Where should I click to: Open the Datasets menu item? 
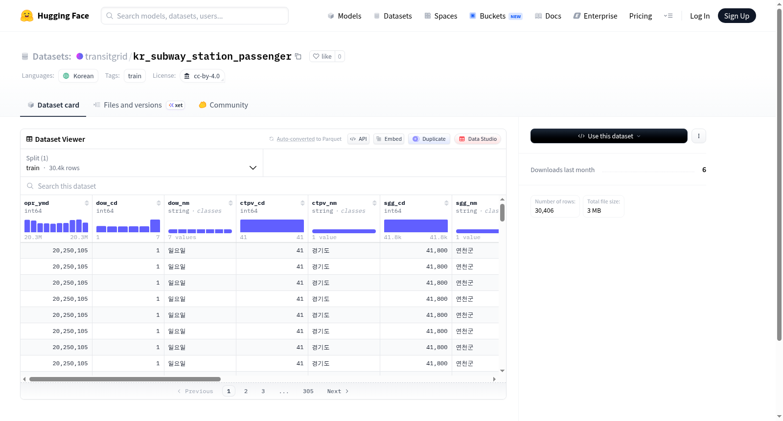tap(393, 16)
